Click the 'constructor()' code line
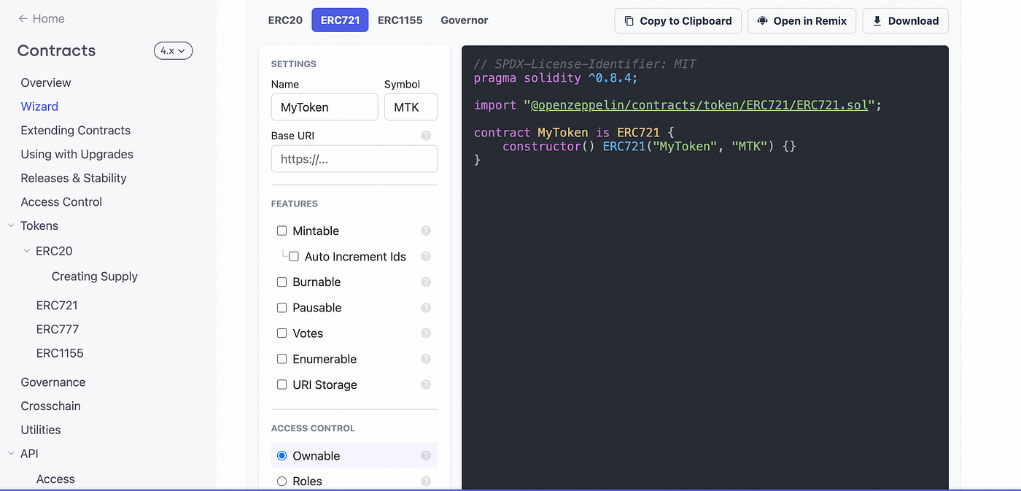The width and height of the screenshot is (1021, 491). click(649, 146)
